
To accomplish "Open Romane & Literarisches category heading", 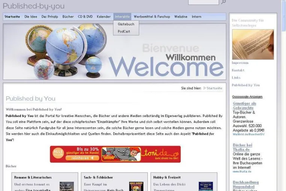I will pos(33,177).
